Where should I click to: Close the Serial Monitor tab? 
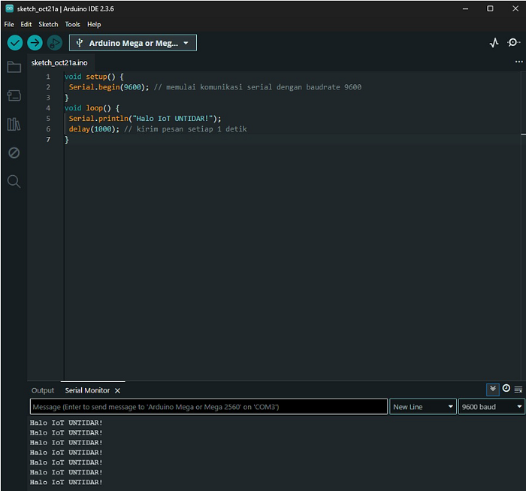[117, 391]
